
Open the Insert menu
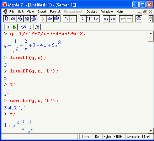click(42, 12)
